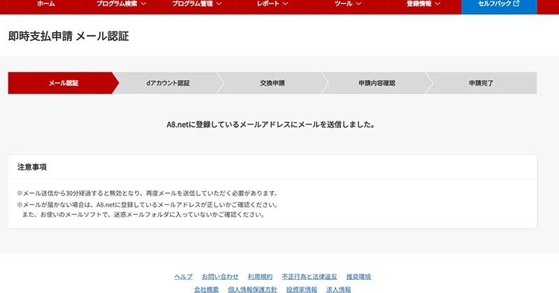
Task: Open the プログラム管理 menu
Action: click(x=197, y=4)
